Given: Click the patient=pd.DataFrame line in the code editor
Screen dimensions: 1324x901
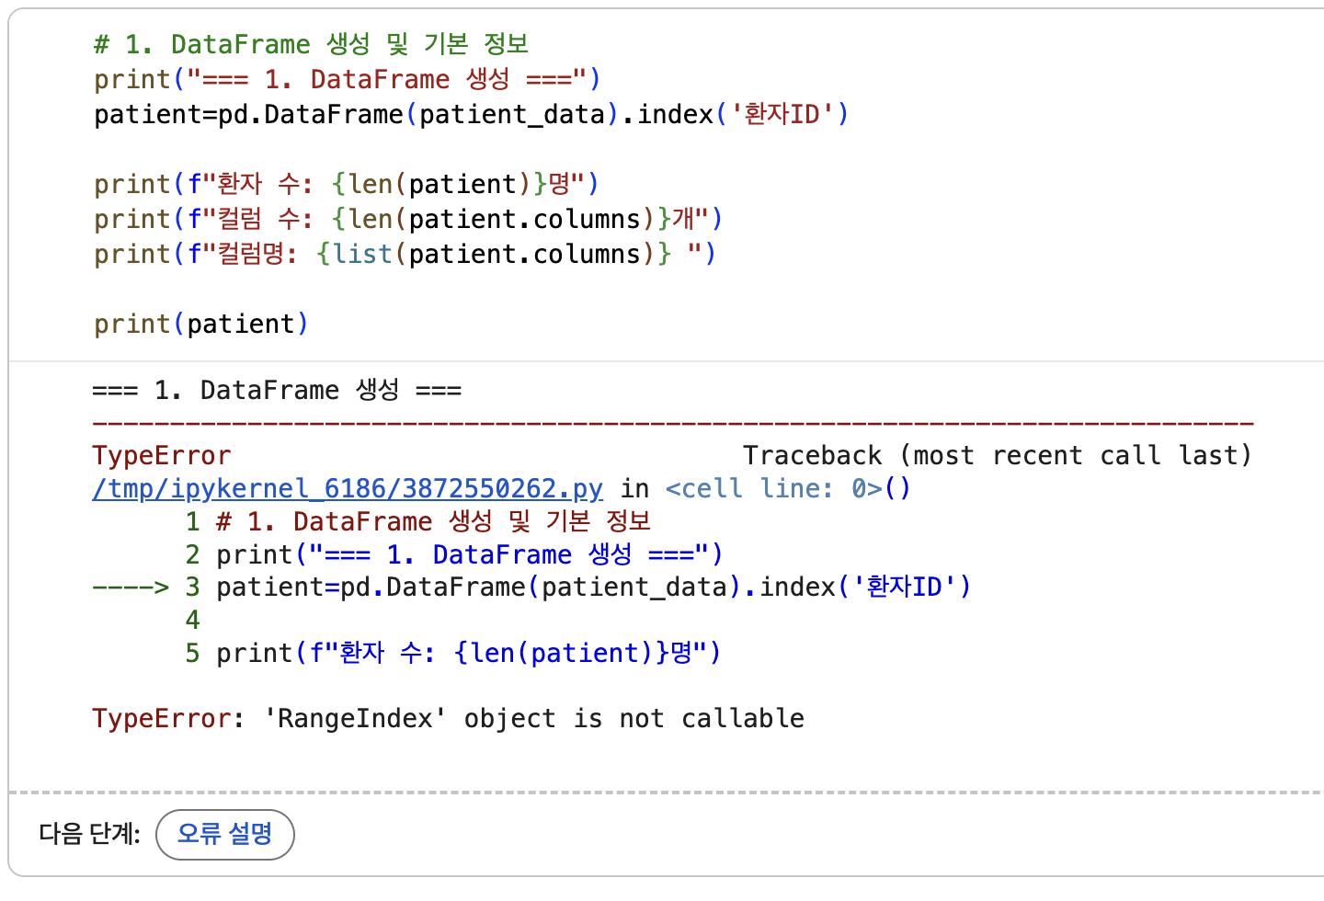Looking at the screenshot, I should point(472,114).
